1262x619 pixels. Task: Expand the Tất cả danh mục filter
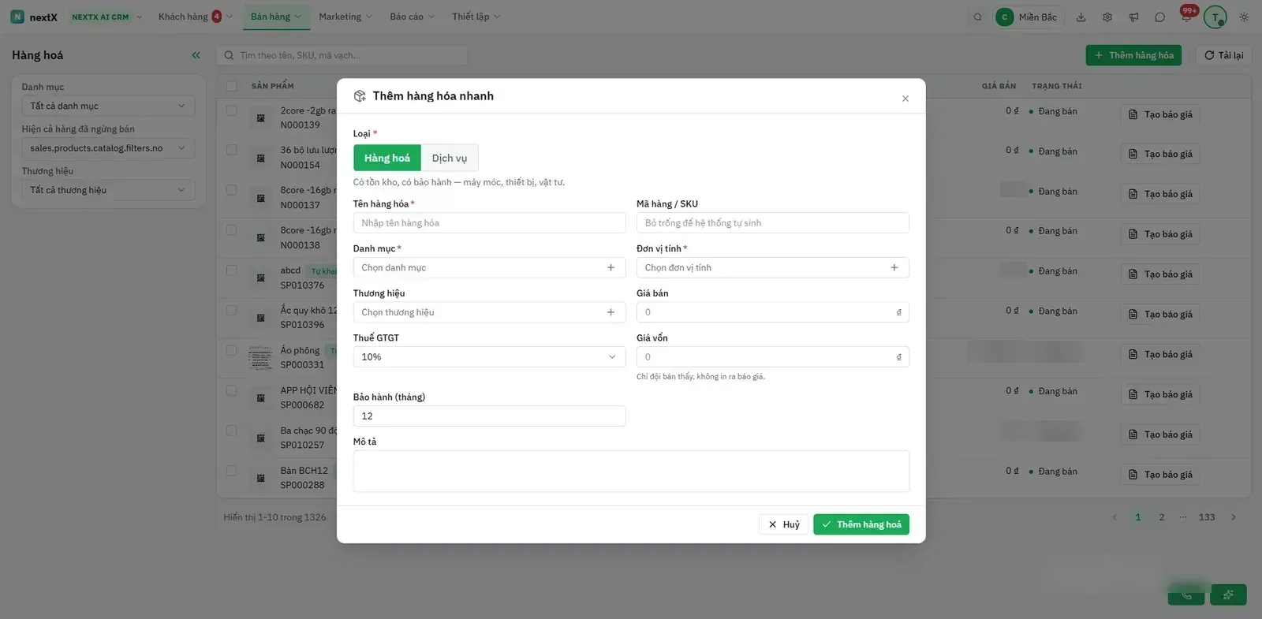click(x=108, y=106)
